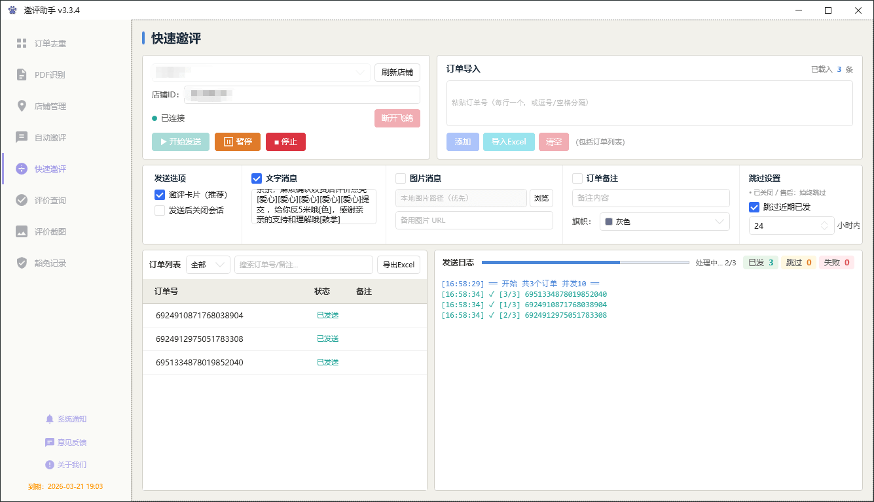The height and width of the screenshot is (502, 874).
Task: Uncheck the 文字消息 checkbox
Action: (x=257, y=178)
